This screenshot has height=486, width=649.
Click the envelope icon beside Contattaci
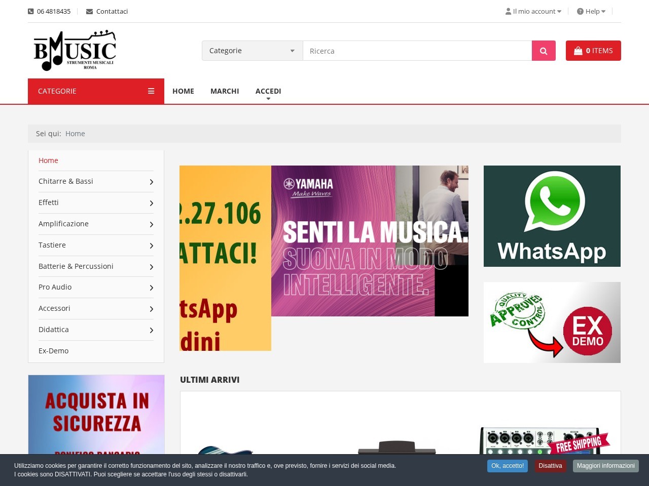point(89,11)
